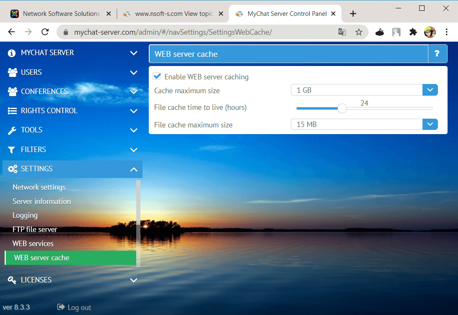Click the Tools wrench icon

pyautogui.click(x=12, y=130)
